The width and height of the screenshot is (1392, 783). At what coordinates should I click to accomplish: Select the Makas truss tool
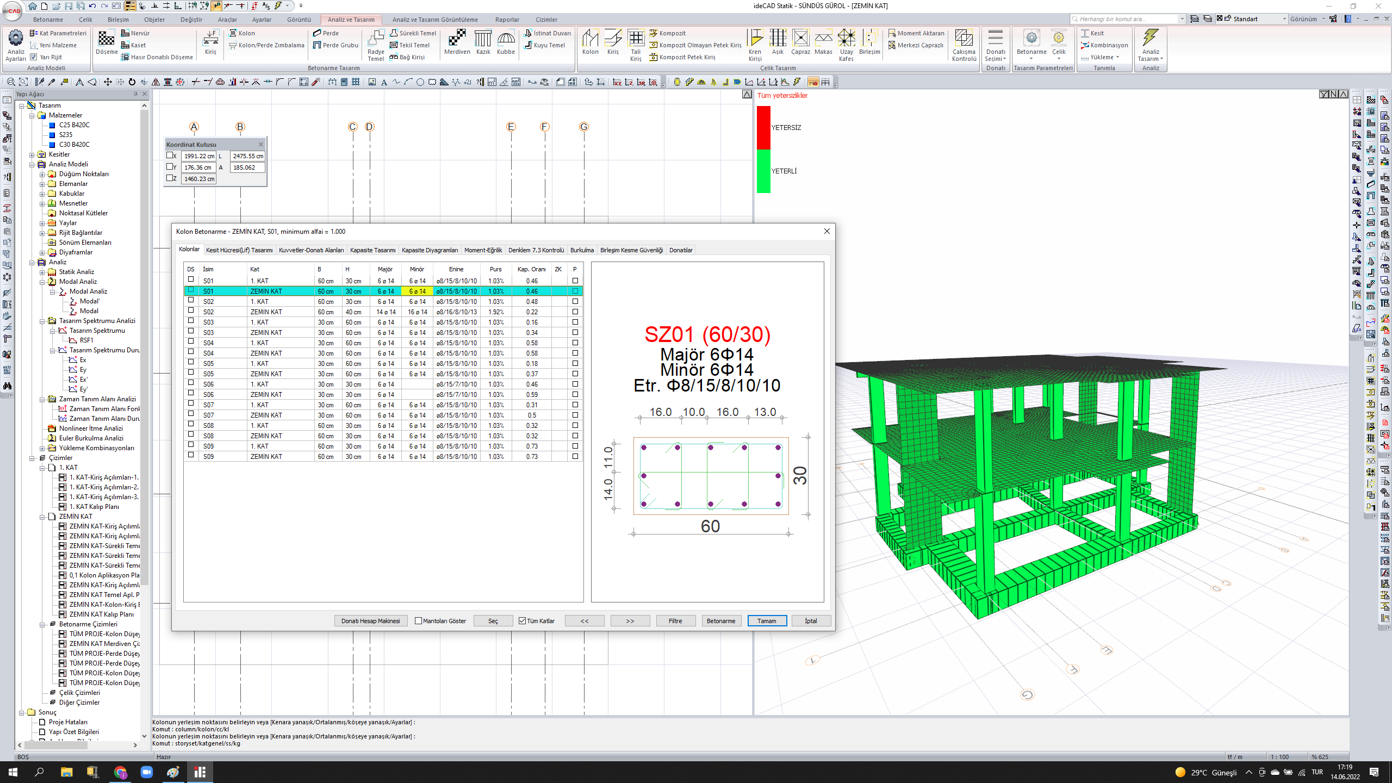click(x=823, y=42)
